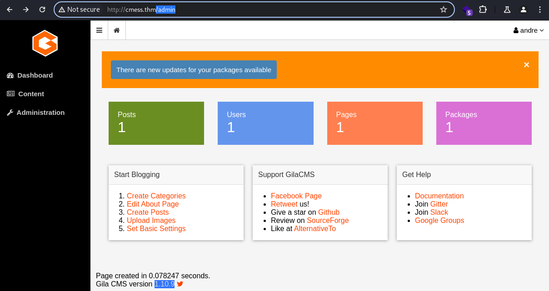Open the Google Groups link
Screen dimensions: 549x291
439,221
